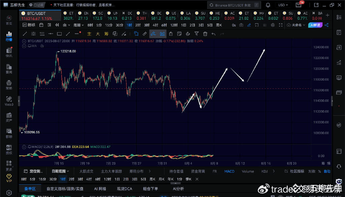Expand the 日期范围 date range dropdown

[x=60, y=171]
